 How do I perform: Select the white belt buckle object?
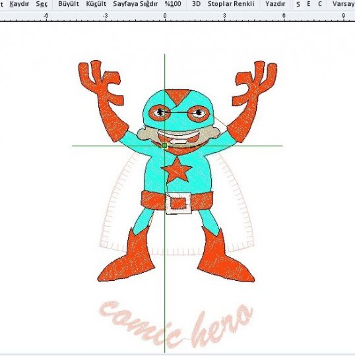pyautogui.click(x=178, y=204)
